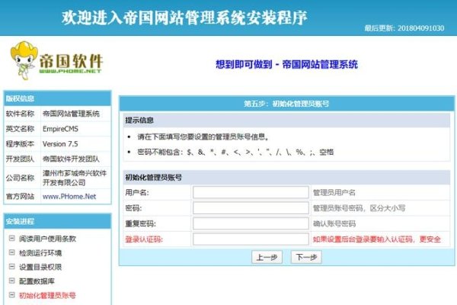This screenshot has width=457, height=305.
Task: Click the 帝国网站管理系统 software name cell
Action: (71, 114)
